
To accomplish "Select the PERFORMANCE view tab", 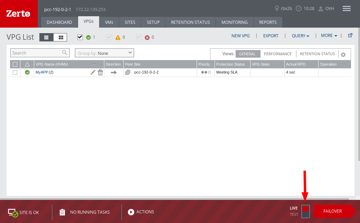I will click(x=277, y=54).
